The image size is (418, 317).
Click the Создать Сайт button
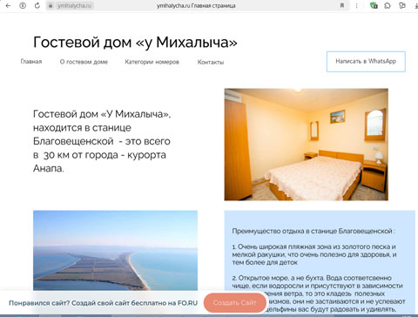[234, 303]
